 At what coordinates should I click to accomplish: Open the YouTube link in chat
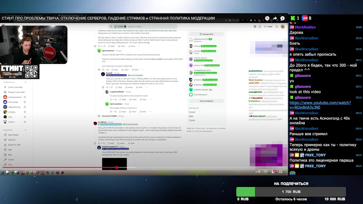320,105
